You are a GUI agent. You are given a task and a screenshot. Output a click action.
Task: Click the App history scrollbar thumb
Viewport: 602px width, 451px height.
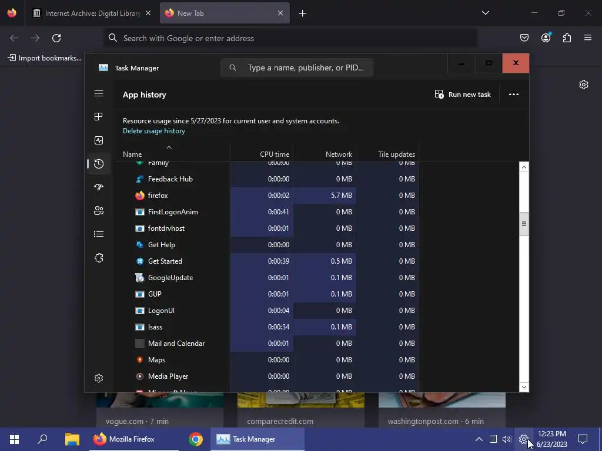(524, 224)
